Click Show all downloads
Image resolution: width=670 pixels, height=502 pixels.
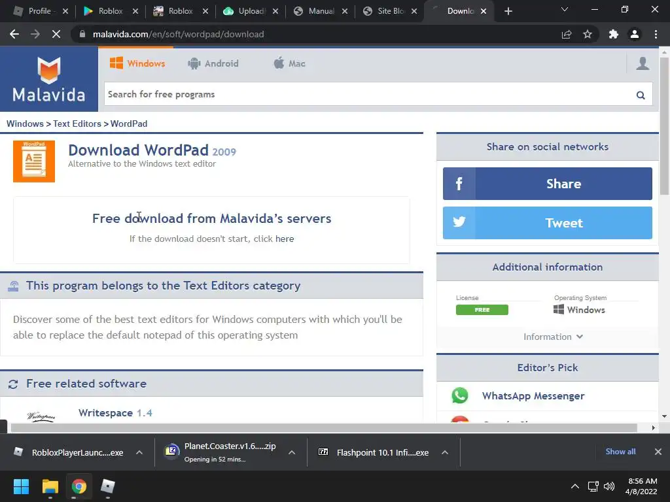[620, 452]
